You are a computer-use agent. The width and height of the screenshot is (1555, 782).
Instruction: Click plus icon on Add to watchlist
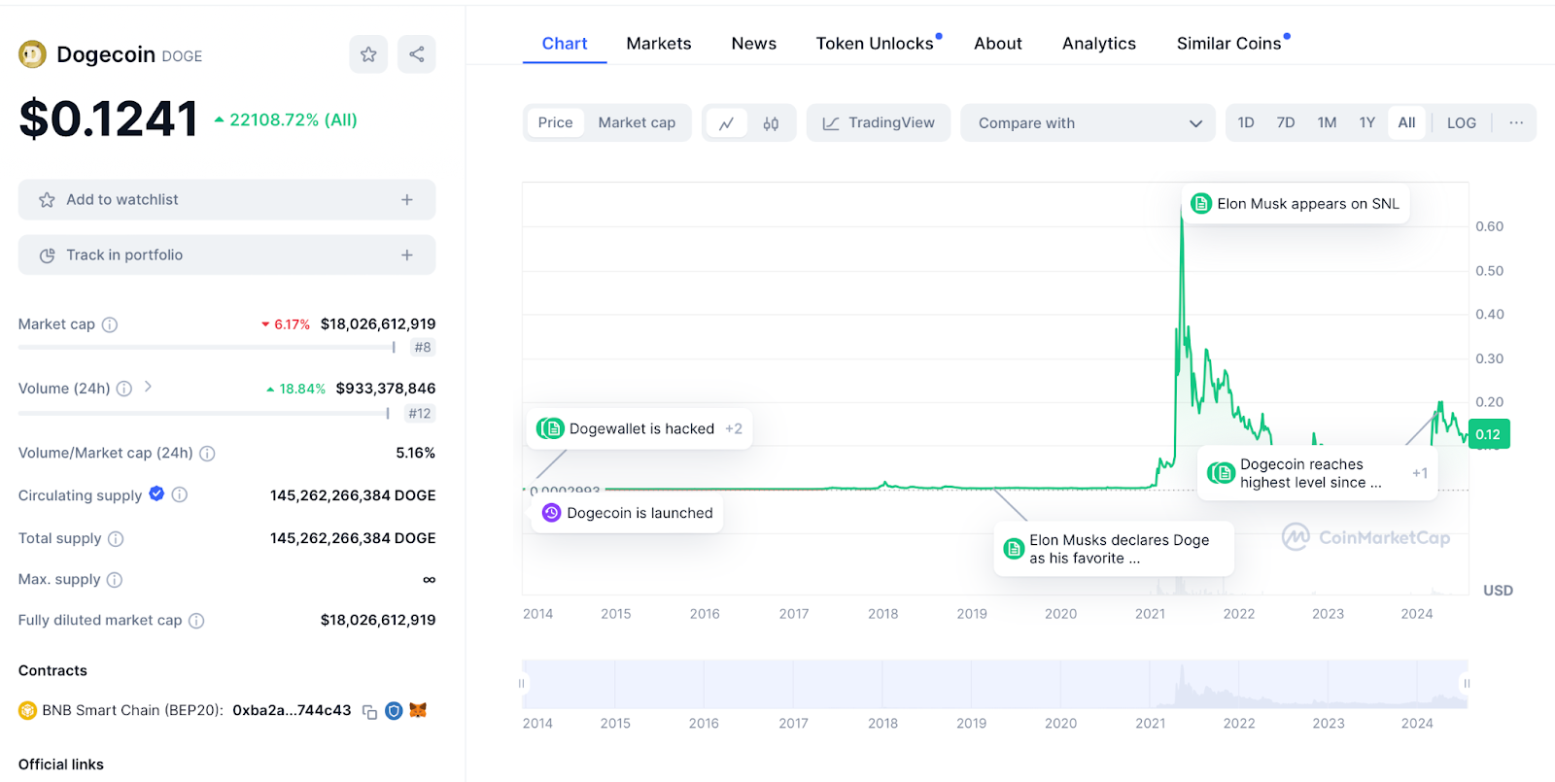point(407,200)
